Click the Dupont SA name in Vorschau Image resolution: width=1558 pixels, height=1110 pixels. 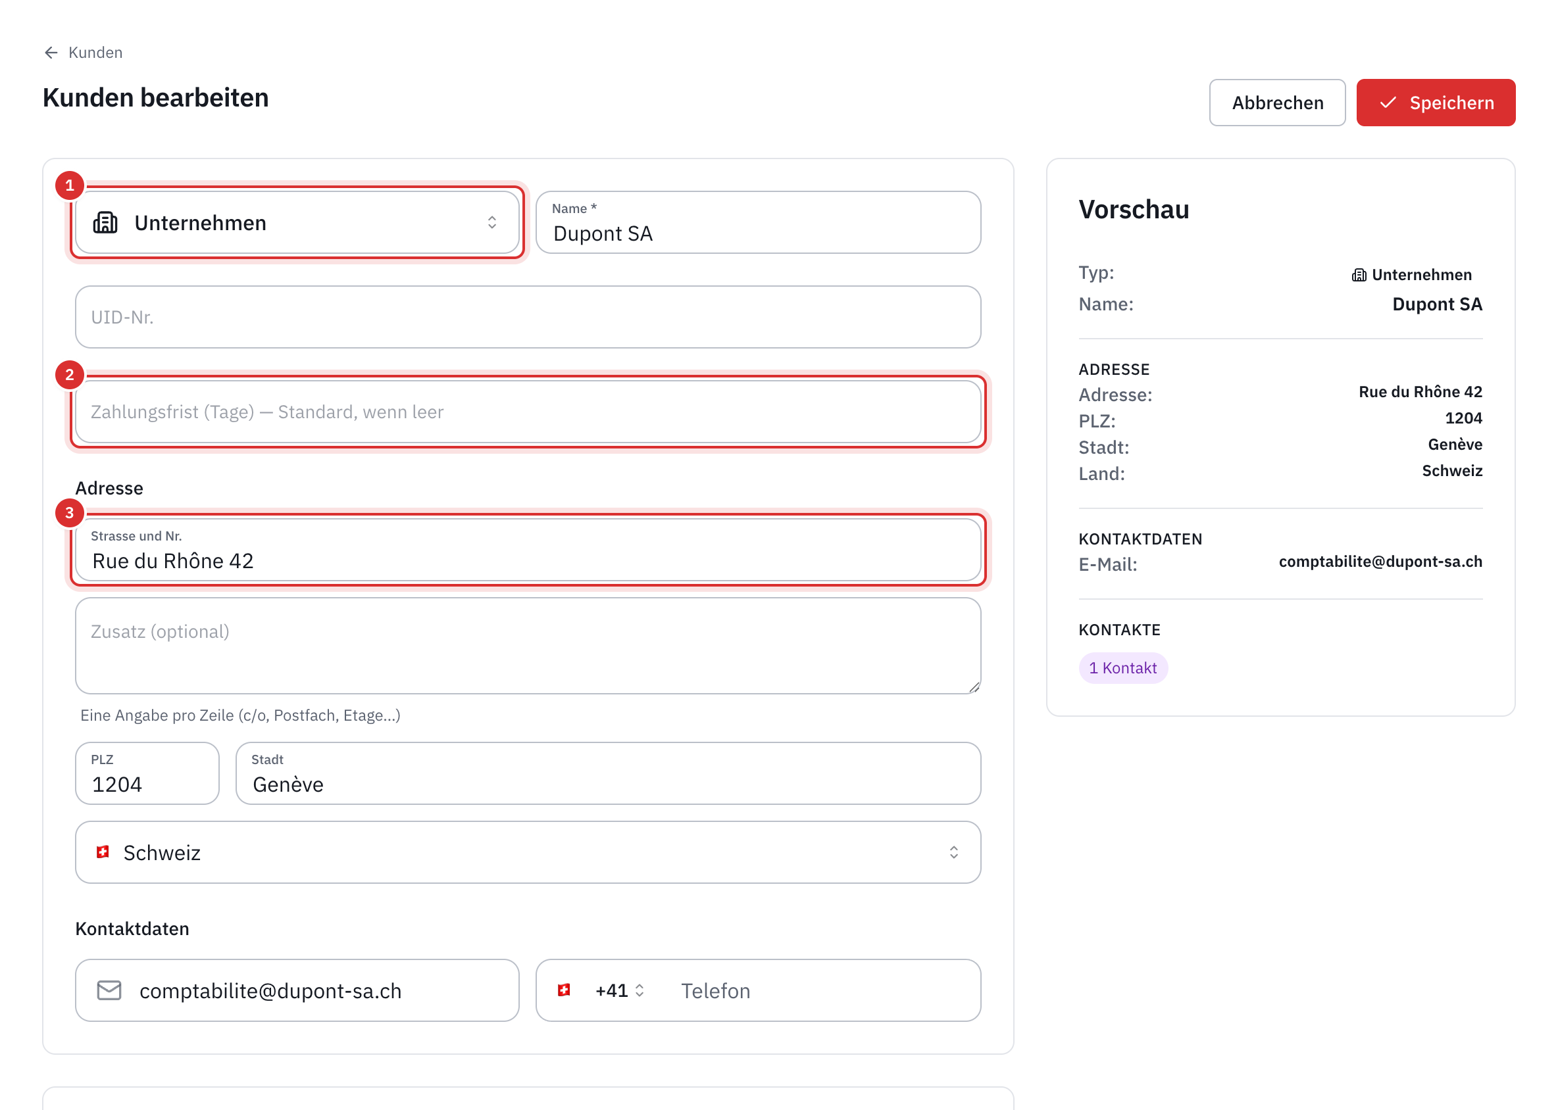[x=1437, y=304]
